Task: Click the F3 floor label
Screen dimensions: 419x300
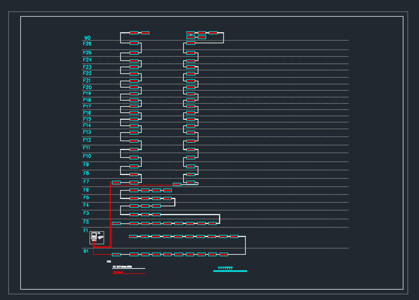Action: click(86, 213)
